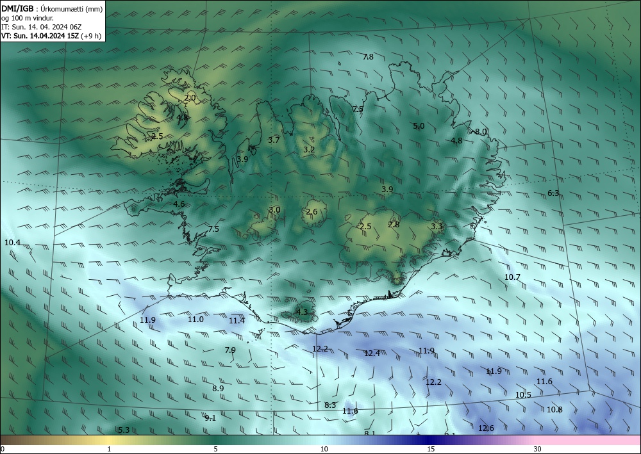Click the precipitable water colour scale bar

(320, 440)
